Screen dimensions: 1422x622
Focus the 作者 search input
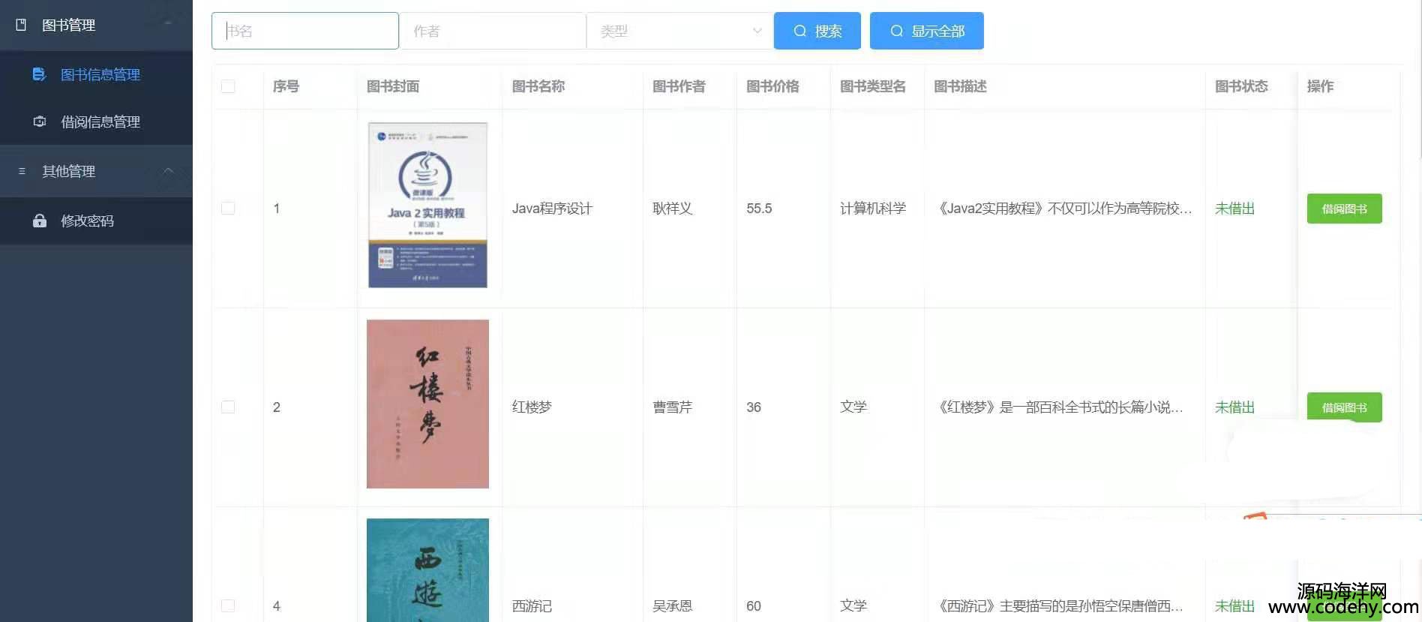click(493, 31)
